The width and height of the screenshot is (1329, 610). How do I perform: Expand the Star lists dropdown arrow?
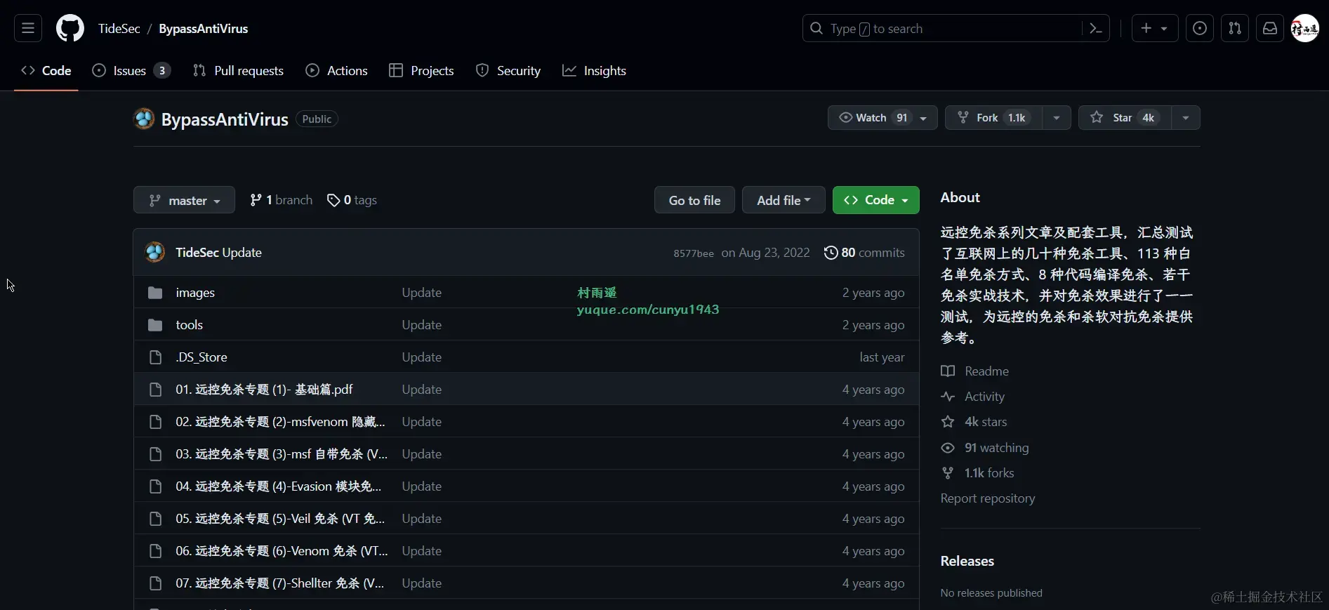[x=1186, y=118]
